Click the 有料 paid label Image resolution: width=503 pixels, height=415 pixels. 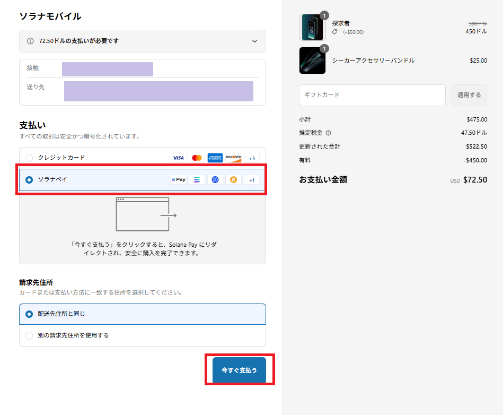(x=305, y=160)
